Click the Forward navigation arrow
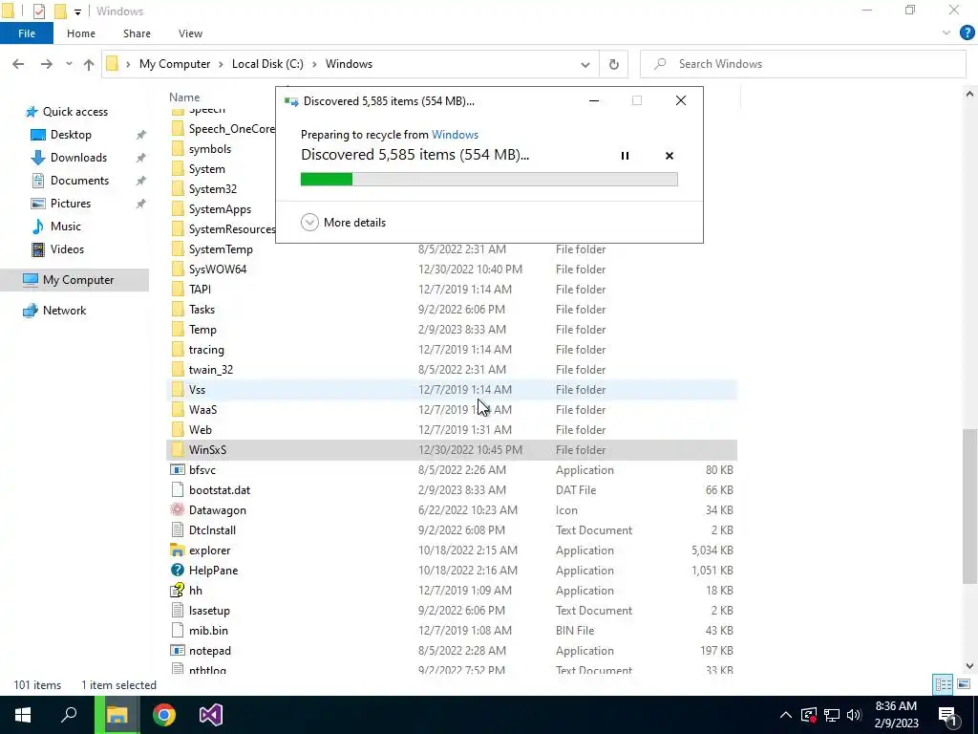Image resolution: width=978 pixels, height=734 pixels. 46,64
